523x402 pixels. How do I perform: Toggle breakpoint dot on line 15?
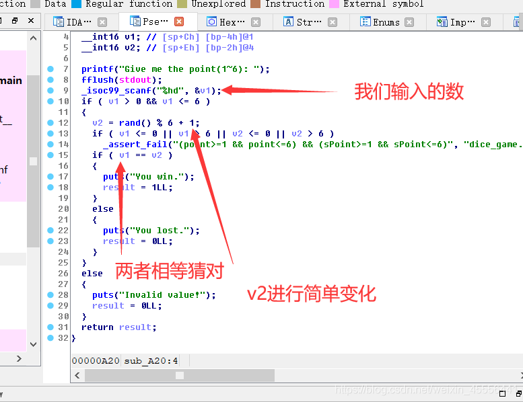tap(50, 155)
